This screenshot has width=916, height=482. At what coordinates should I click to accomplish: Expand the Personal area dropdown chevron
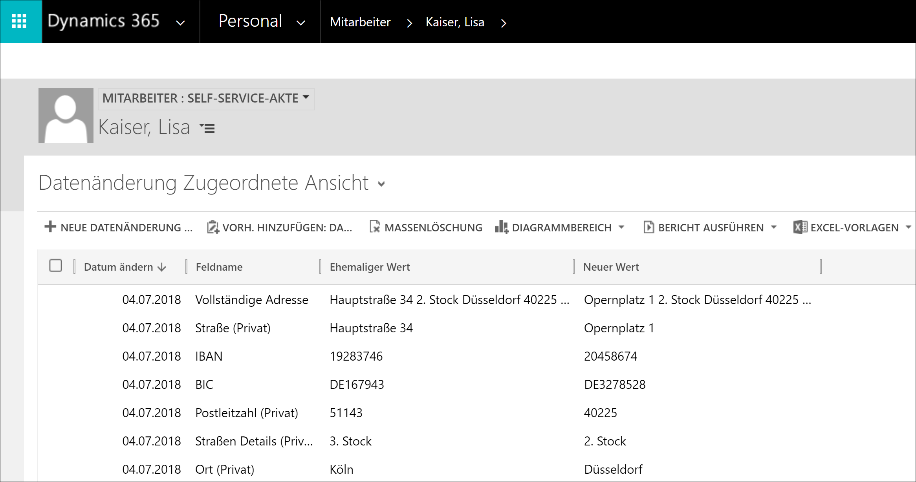301,23
